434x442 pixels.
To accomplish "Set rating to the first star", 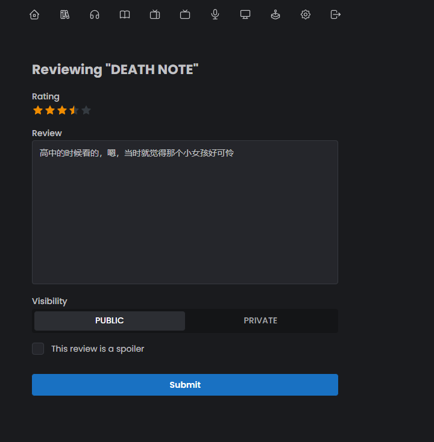I will click(38, 110).
